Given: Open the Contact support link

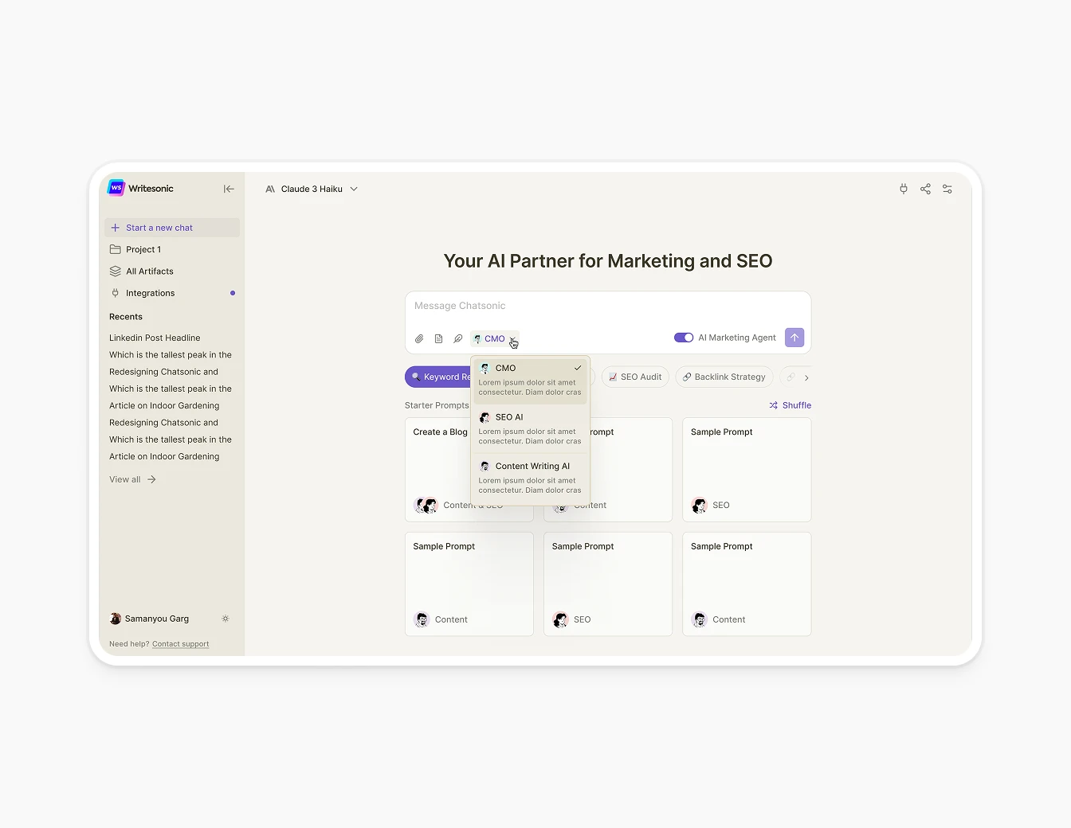Looking at the screenshot, I should click(x=180, y=643).
